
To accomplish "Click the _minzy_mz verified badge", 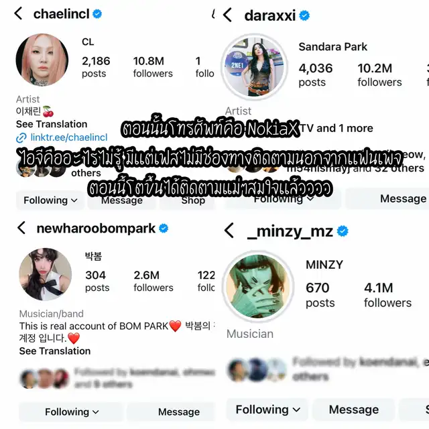I will pyautogui.click(x=343, y=231).
